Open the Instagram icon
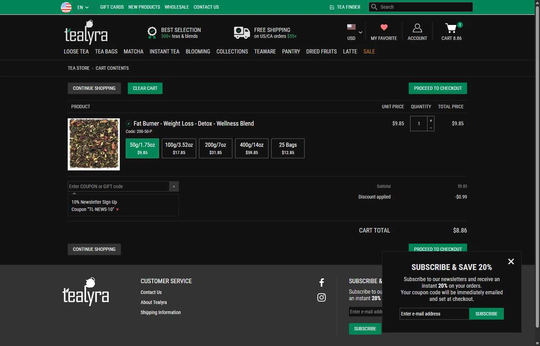Image resolution: width=540 pixels, height=346 pixels. tap(322, 297)
